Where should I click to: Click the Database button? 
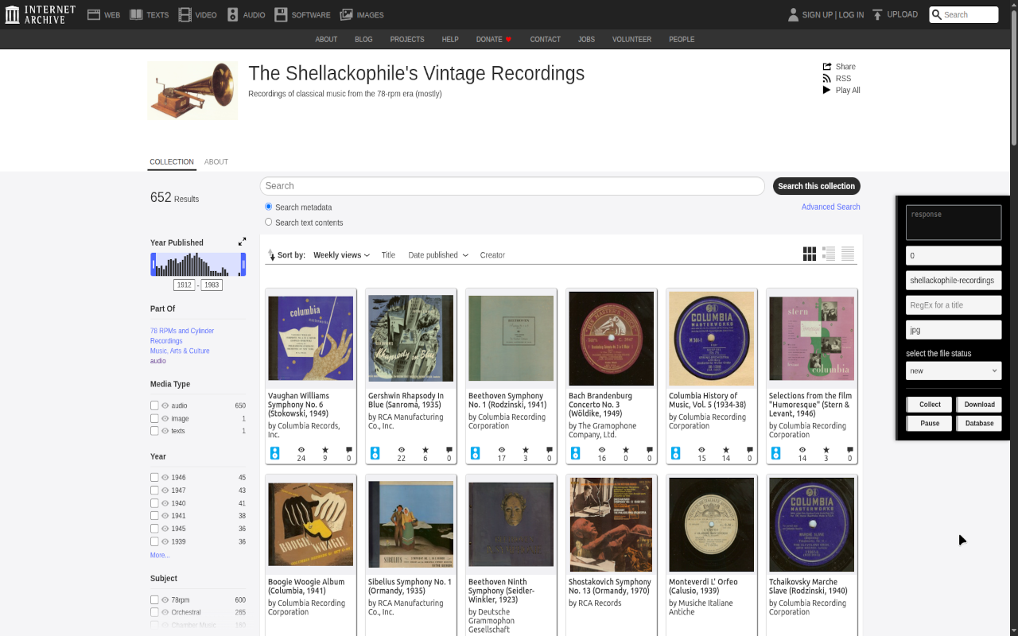tap(979, 424)
